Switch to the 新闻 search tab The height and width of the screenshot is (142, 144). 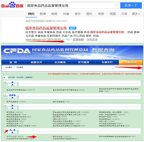pos(43,14)
